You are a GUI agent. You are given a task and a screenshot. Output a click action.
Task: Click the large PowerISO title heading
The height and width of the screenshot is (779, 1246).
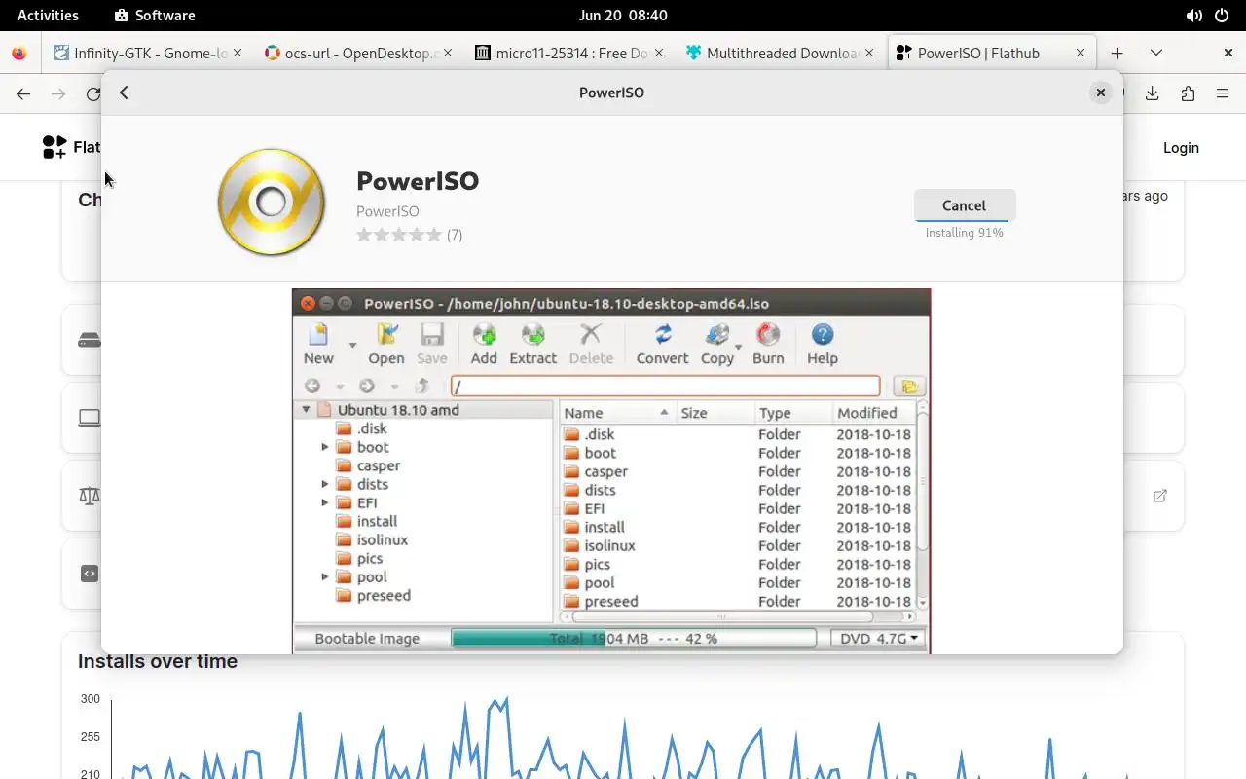pyautogui.click(x=418, y=181)
